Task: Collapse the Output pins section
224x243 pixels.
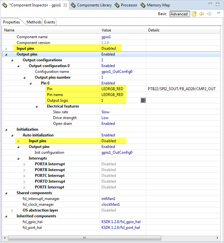Action: coord(6,55)
